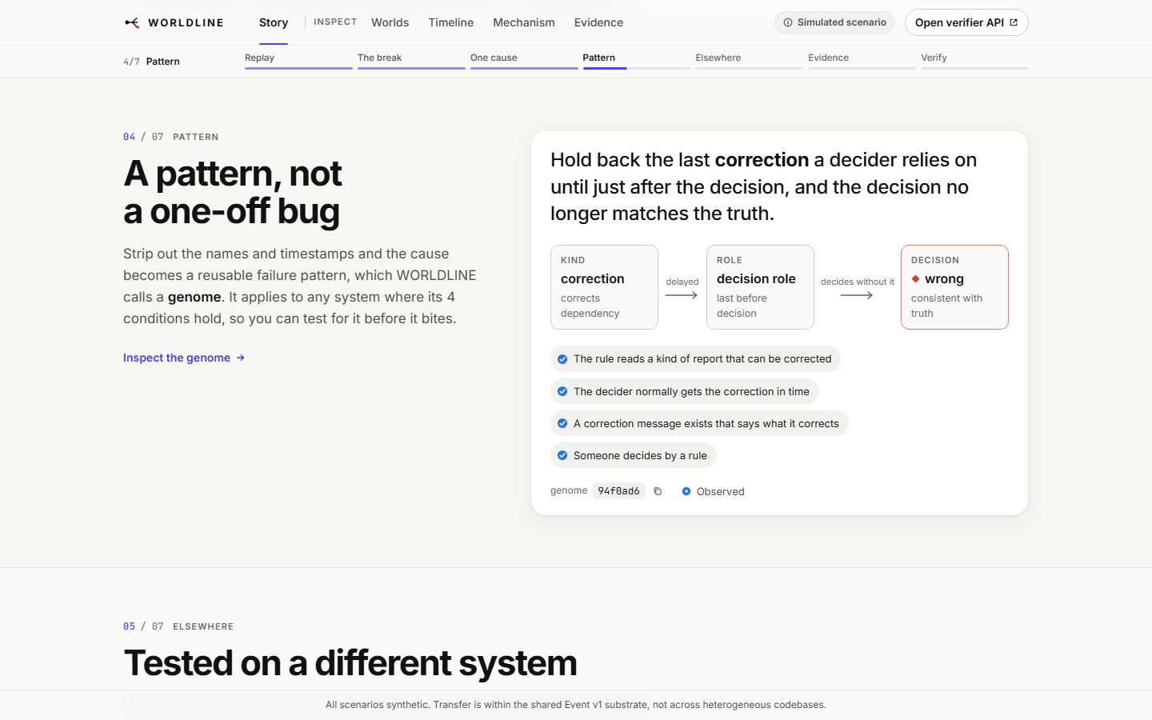Go to the One cause step
Image resolution: width=1152 pixels, height=720 pixels.
tap(524, 60)
